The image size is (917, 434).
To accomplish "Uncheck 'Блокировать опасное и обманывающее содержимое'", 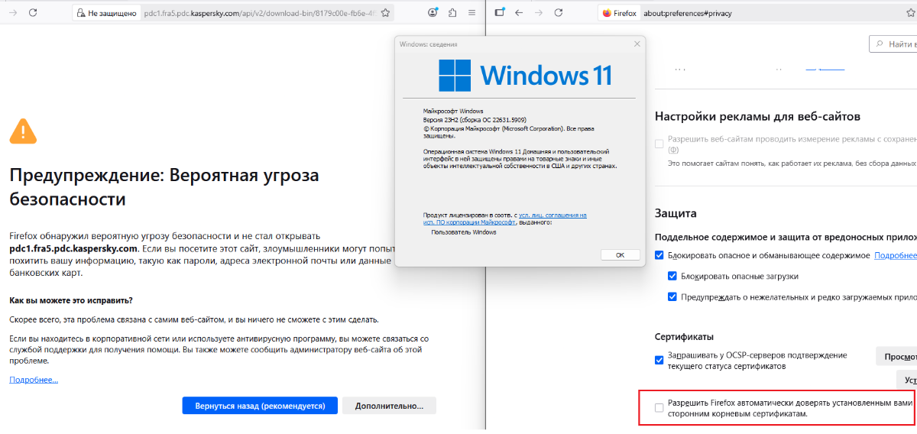I will 659,255.
